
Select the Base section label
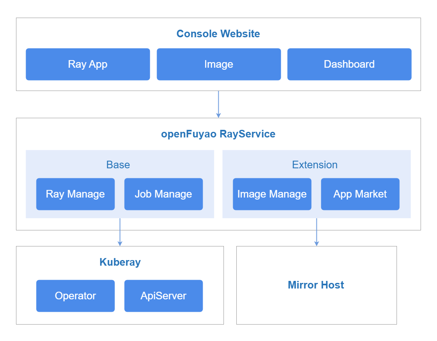point(118,165)
